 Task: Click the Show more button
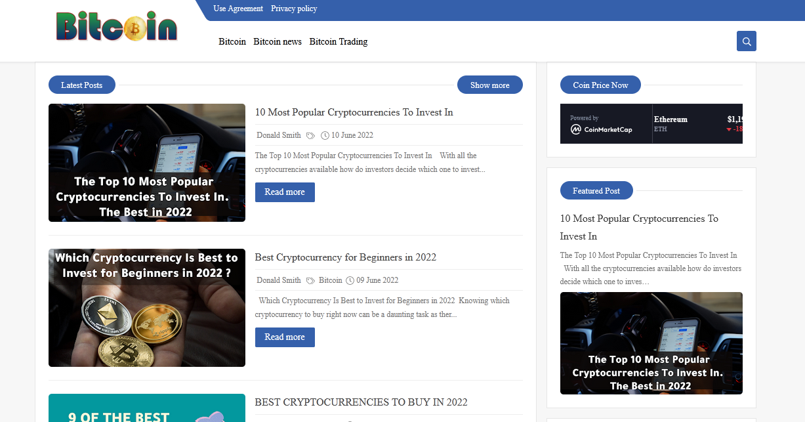[x=490, y=85]
